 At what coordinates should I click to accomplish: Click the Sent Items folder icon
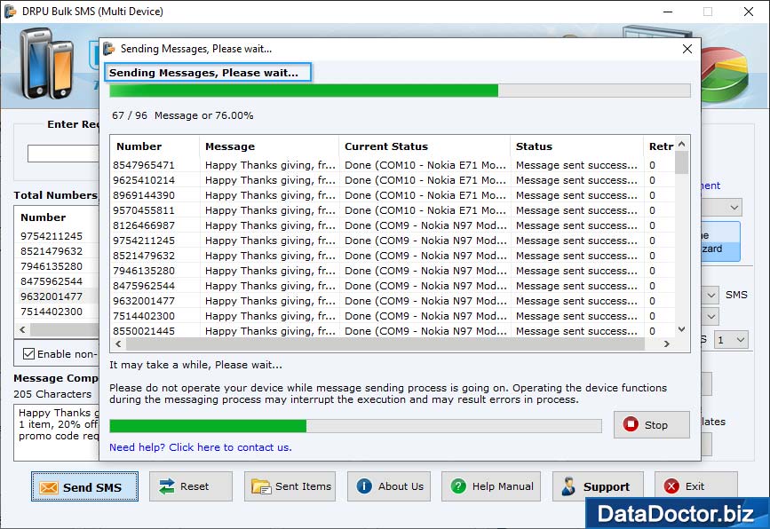261,486
